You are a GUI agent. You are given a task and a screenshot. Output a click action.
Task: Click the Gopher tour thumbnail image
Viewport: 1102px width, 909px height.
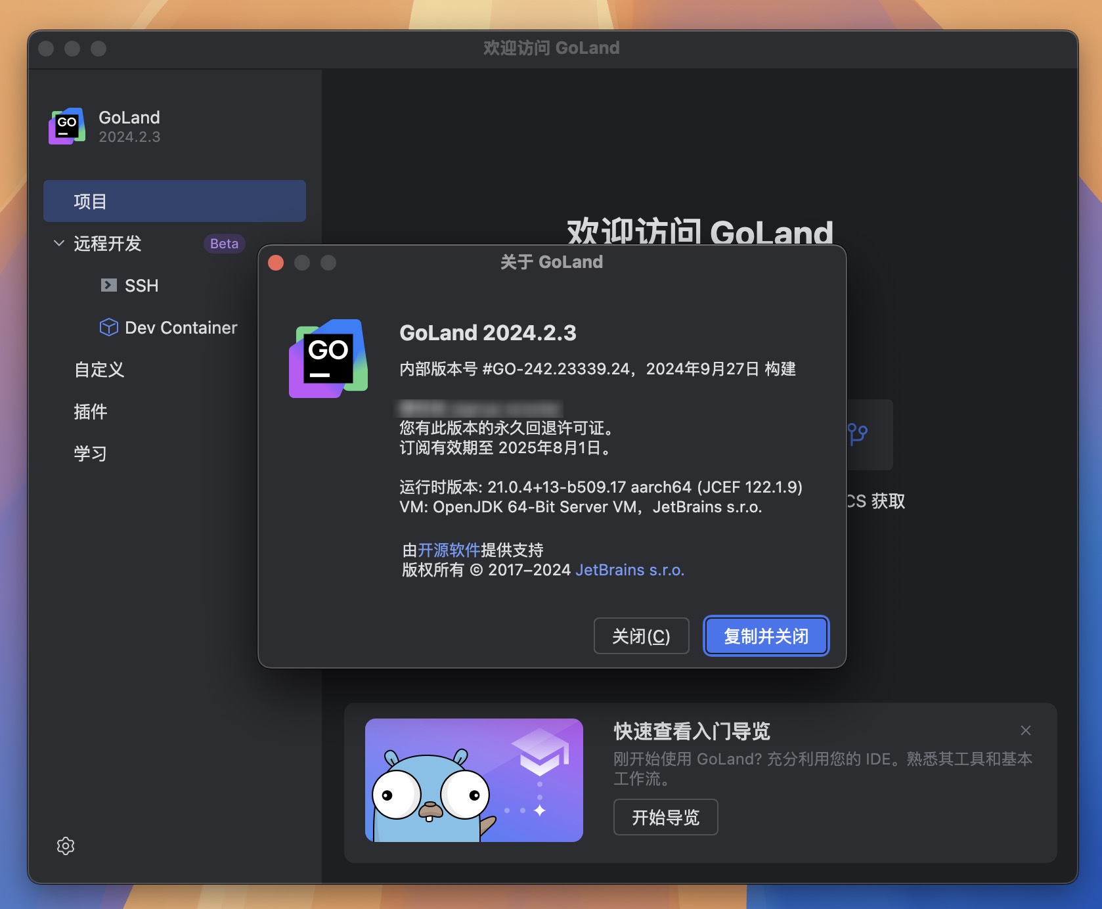pyautogui.click(x=474, y=780)
